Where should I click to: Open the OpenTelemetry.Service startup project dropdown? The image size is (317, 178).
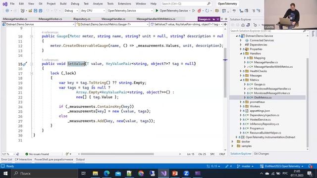pyautogui.click(x=130, y=11)
